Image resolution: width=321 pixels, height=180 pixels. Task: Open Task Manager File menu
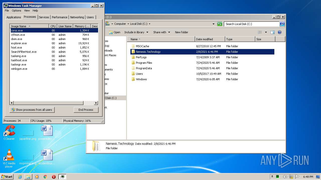point(7,10)
